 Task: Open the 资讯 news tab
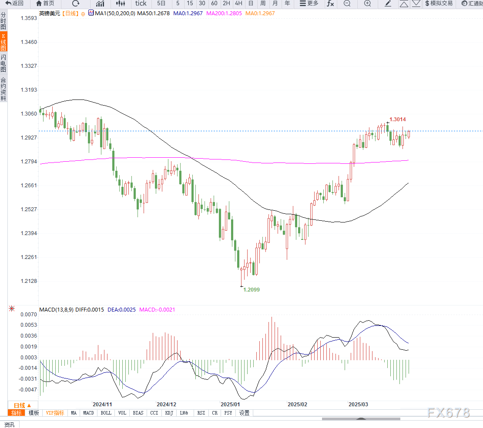click(x=9, y=425)
